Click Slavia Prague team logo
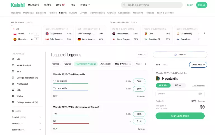 coord(114,39)
